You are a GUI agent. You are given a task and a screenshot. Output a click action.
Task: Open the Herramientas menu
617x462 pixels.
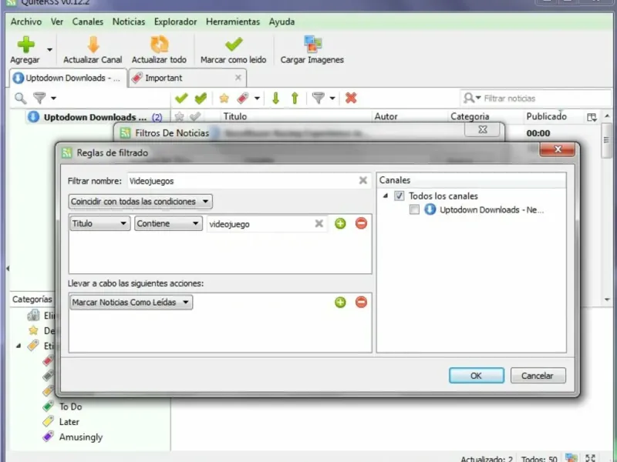(x=233, y=22)
